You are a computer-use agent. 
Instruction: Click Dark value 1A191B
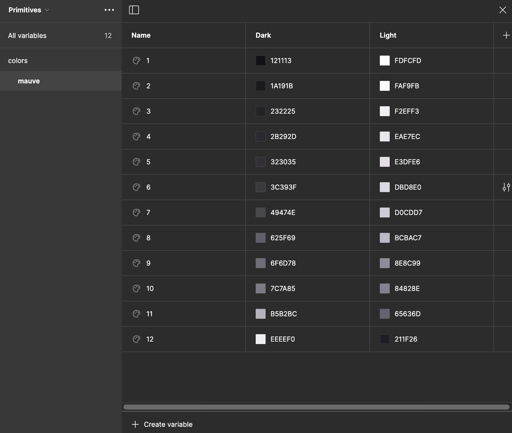point(282,86)
